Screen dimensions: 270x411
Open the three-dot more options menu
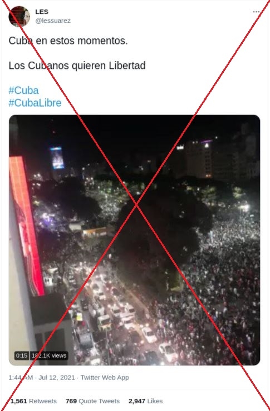[256, 12]
